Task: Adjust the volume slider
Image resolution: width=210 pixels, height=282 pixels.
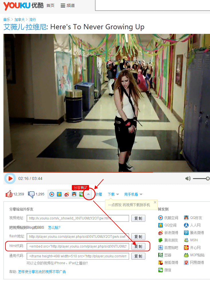Action: pyautogui.click(x=201, y=179)
